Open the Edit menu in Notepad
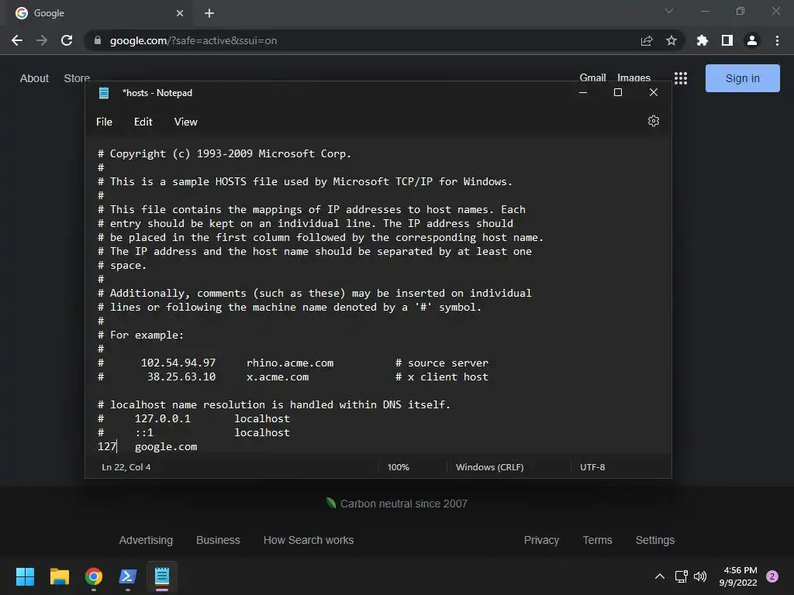Viewport: 794px width, 595px height. pos(143,122)
